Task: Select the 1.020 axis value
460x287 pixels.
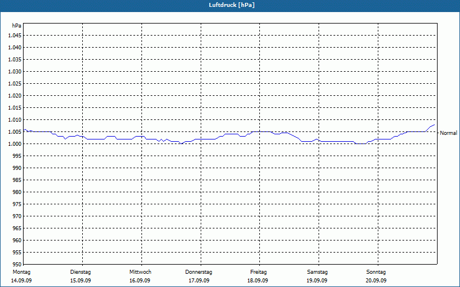Action: [15, 95]
